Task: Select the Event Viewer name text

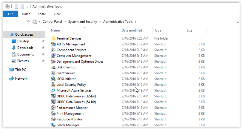Action: point(66,73)
